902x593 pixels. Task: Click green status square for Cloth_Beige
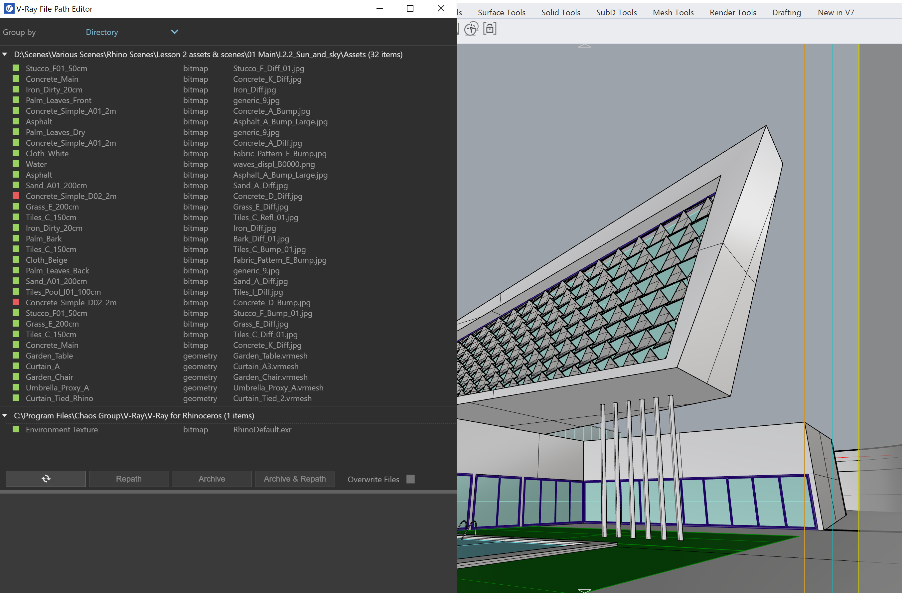[16, 259]
